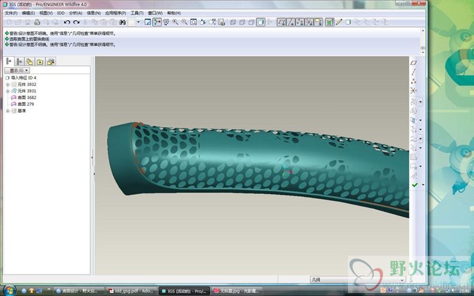This screenshot has height=296, width=474.
Task: Open the first curve tool dropdown in right toolbar
Action: [420, 102]
